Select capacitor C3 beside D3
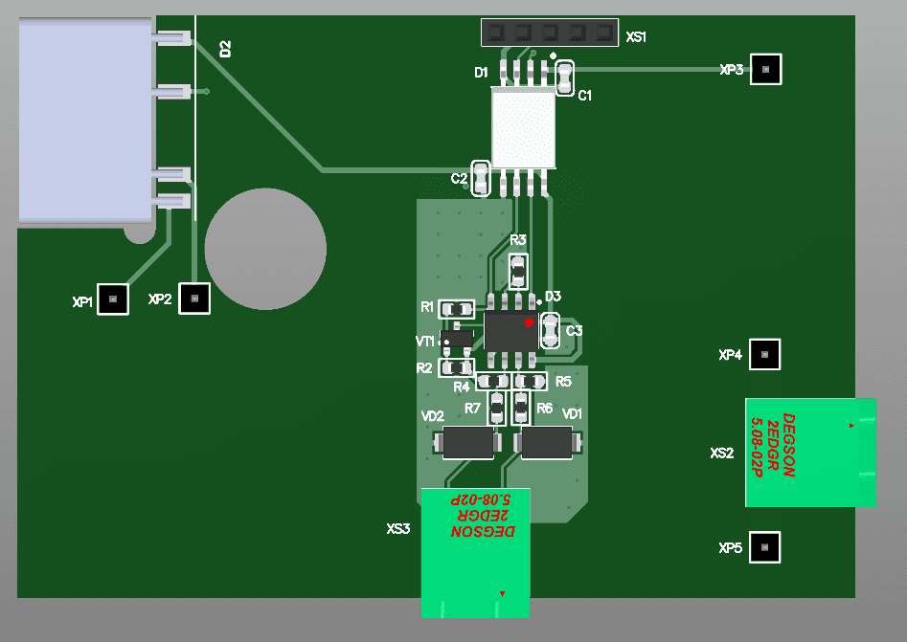 tap(550, 330)
